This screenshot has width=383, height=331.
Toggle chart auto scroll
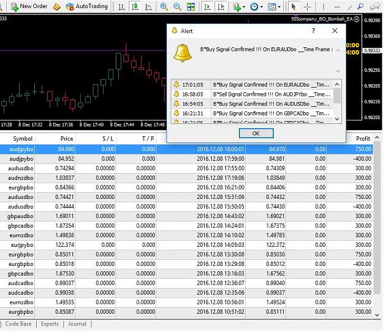coord(207,7)
